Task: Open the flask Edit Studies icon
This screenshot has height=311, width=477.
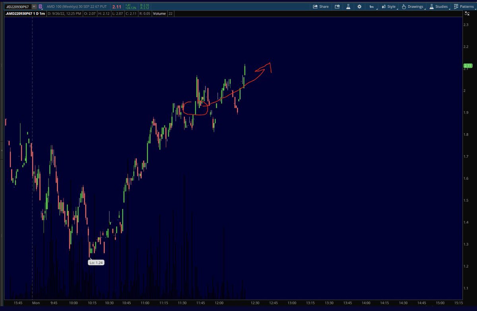Action: click(x=348, y=7)
